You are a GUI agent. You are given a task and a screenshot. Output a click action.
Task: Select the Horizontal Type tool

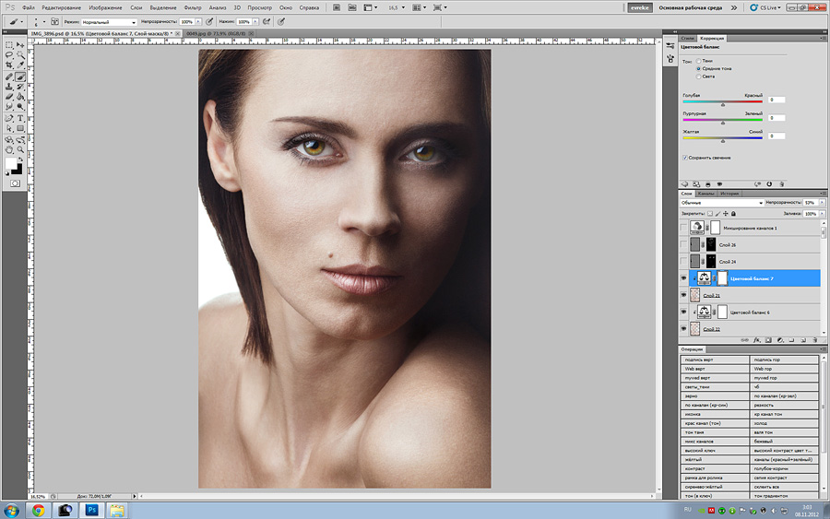point(20,118)
